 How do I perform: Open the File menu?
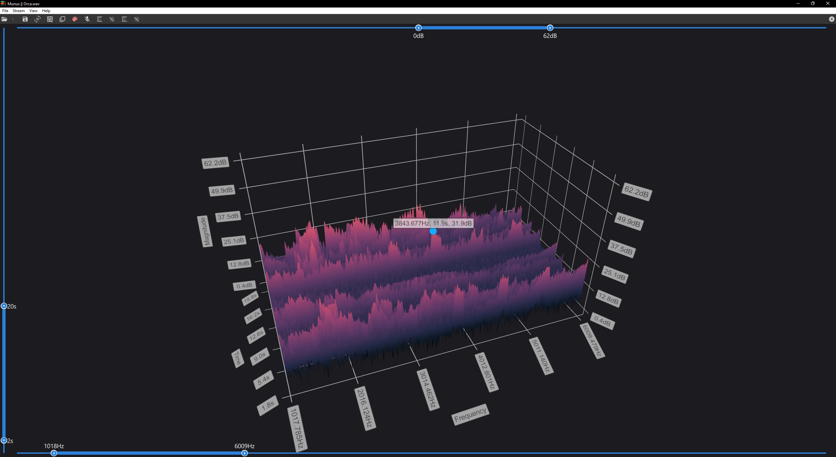[5, 11]
